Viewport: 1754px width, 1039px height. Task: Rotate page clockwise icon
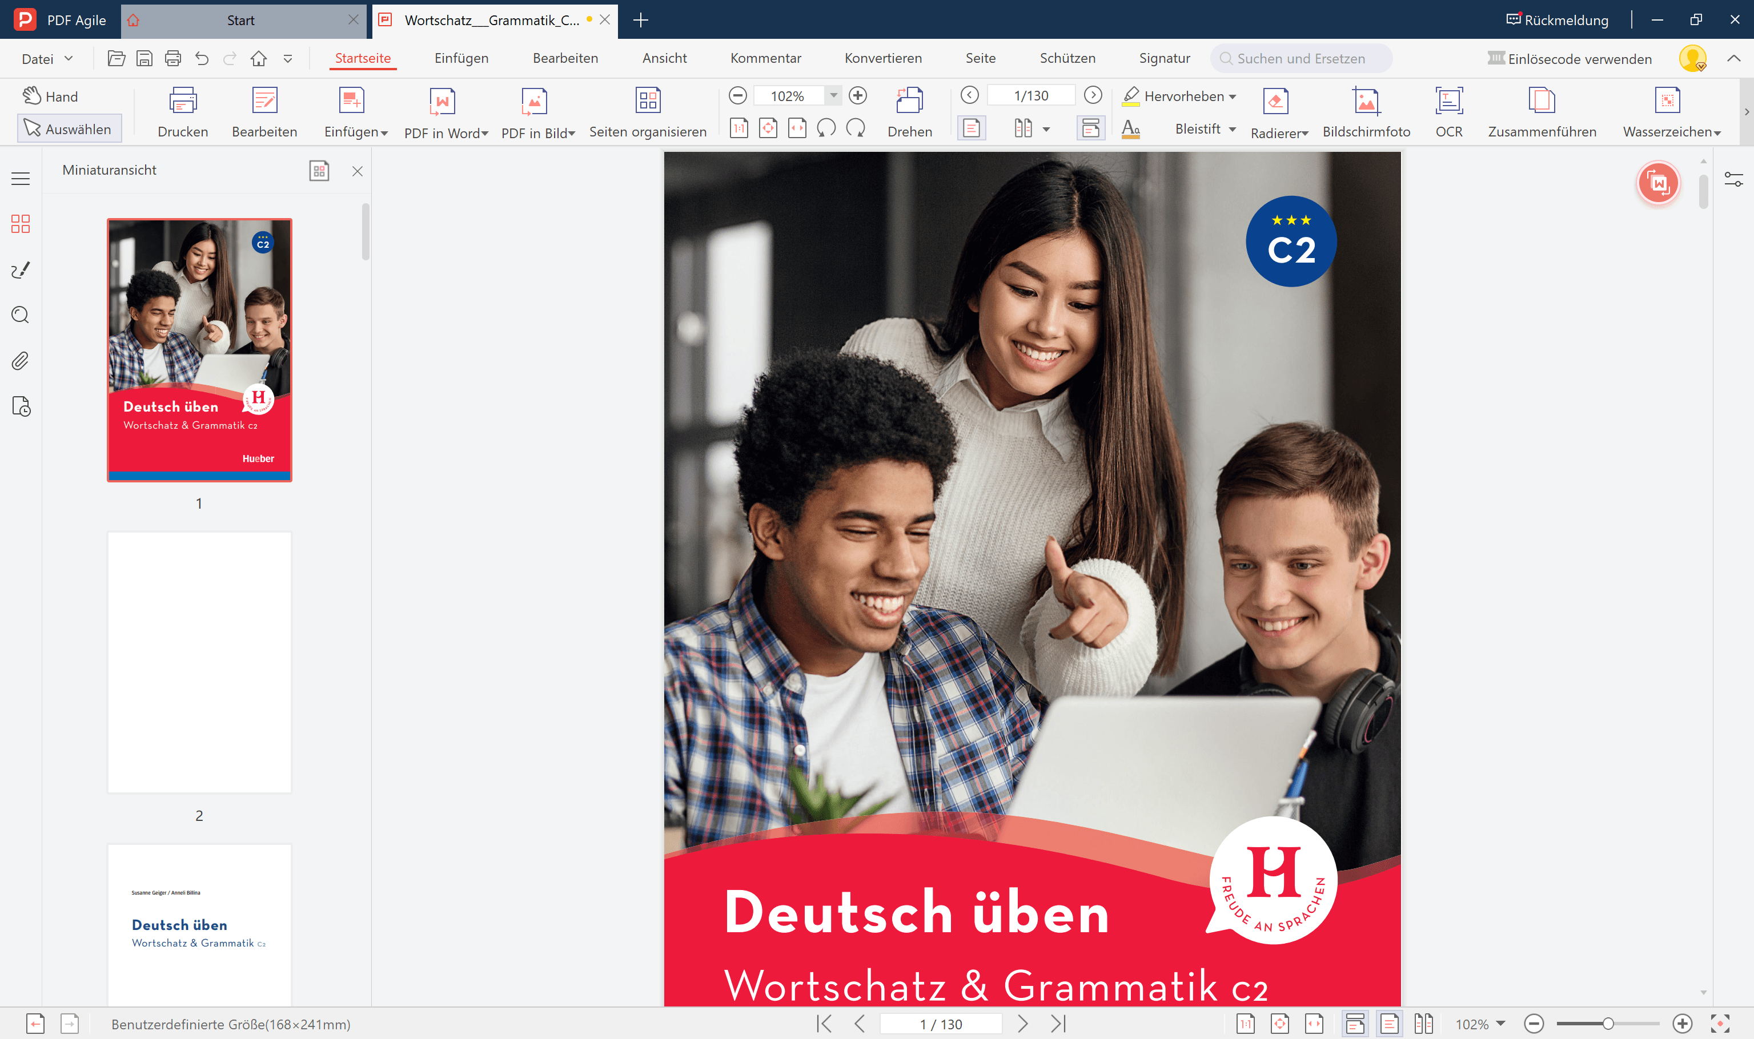coord(855,128)
